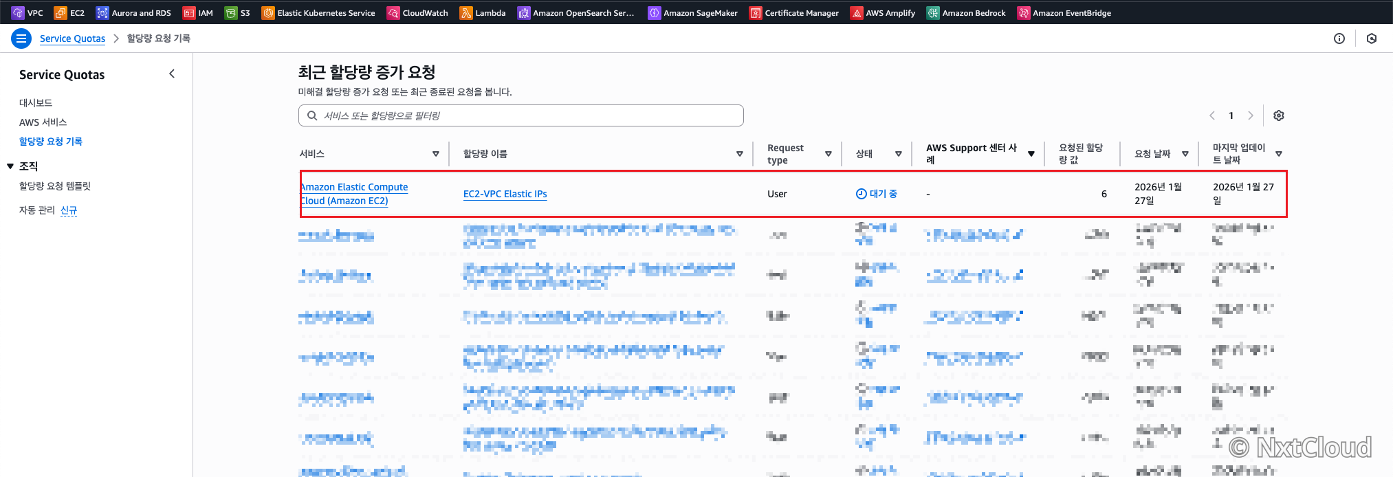The image size is (1393, 477).
Task: Open Aurora and RDS shortcut icon
Action: click(102, 12)
